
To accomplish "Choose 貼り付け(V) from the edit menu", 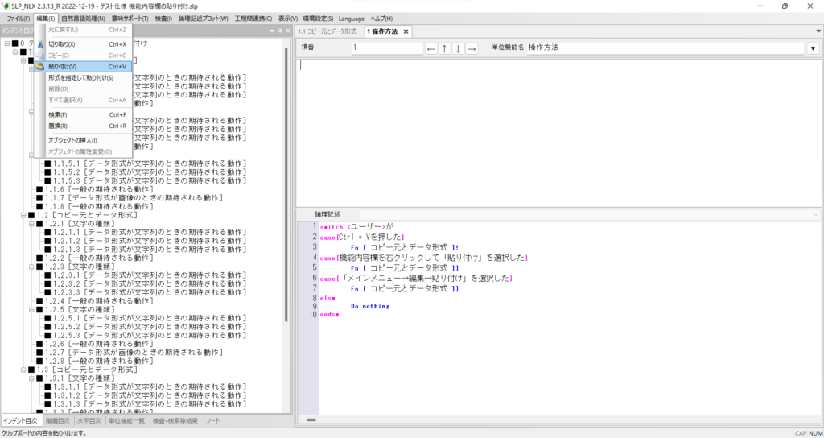I will coord(83,67).
